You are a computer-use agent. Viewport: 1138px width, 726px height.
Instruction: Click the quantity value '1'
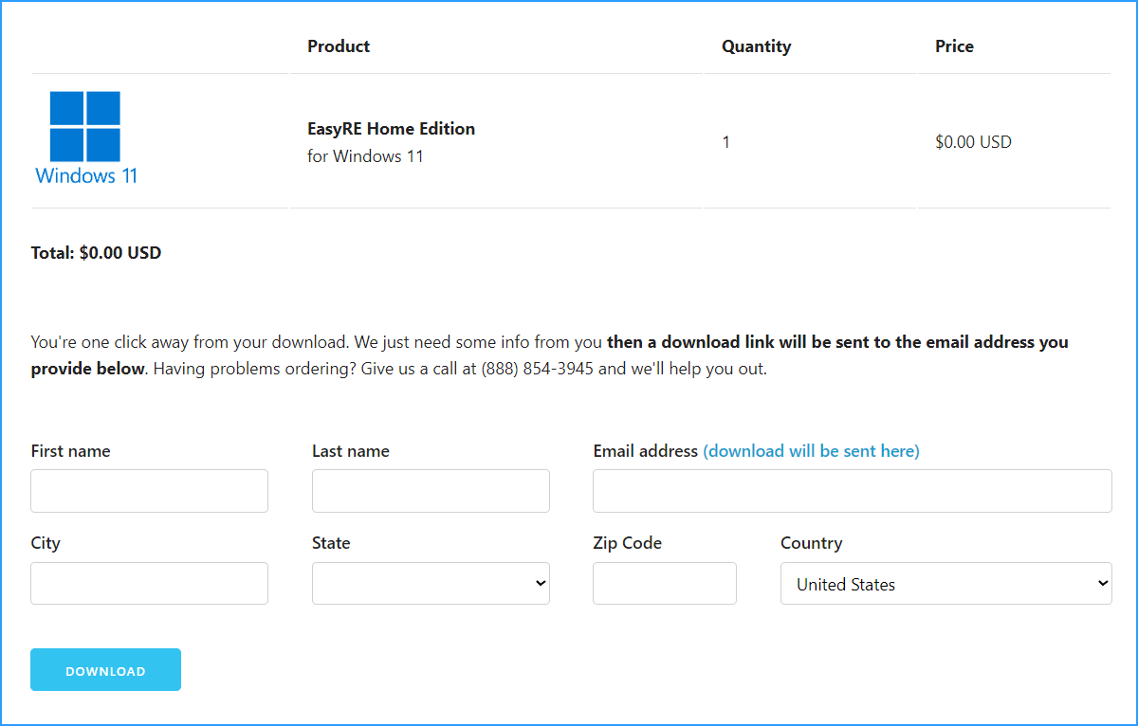(x=725, y=142)
